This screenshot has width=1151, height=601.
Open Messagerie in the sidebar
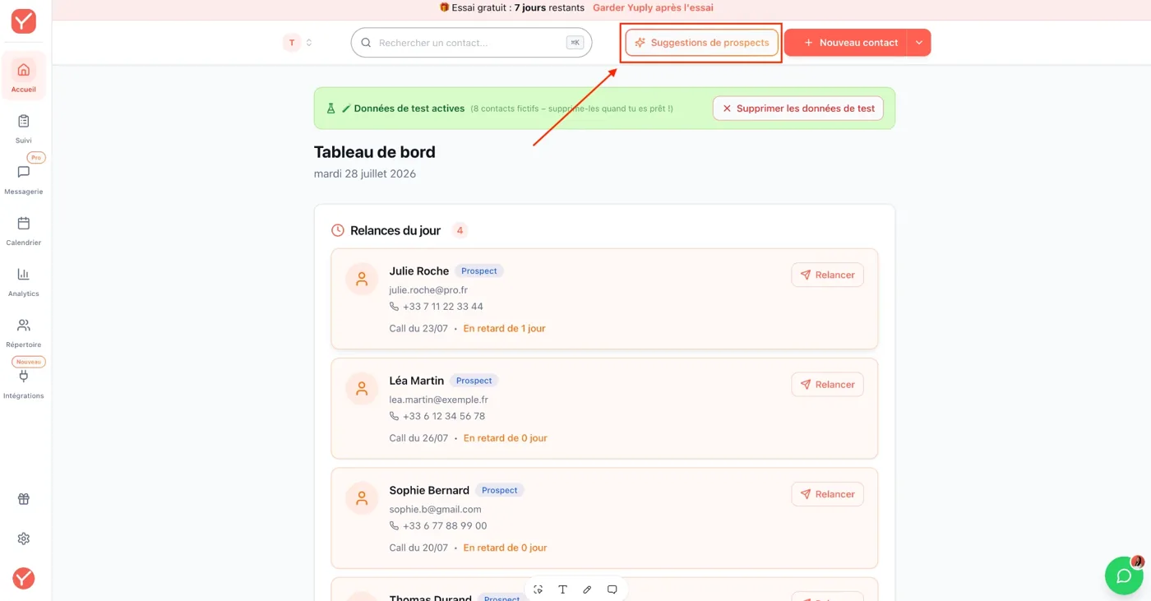(24, 179)
